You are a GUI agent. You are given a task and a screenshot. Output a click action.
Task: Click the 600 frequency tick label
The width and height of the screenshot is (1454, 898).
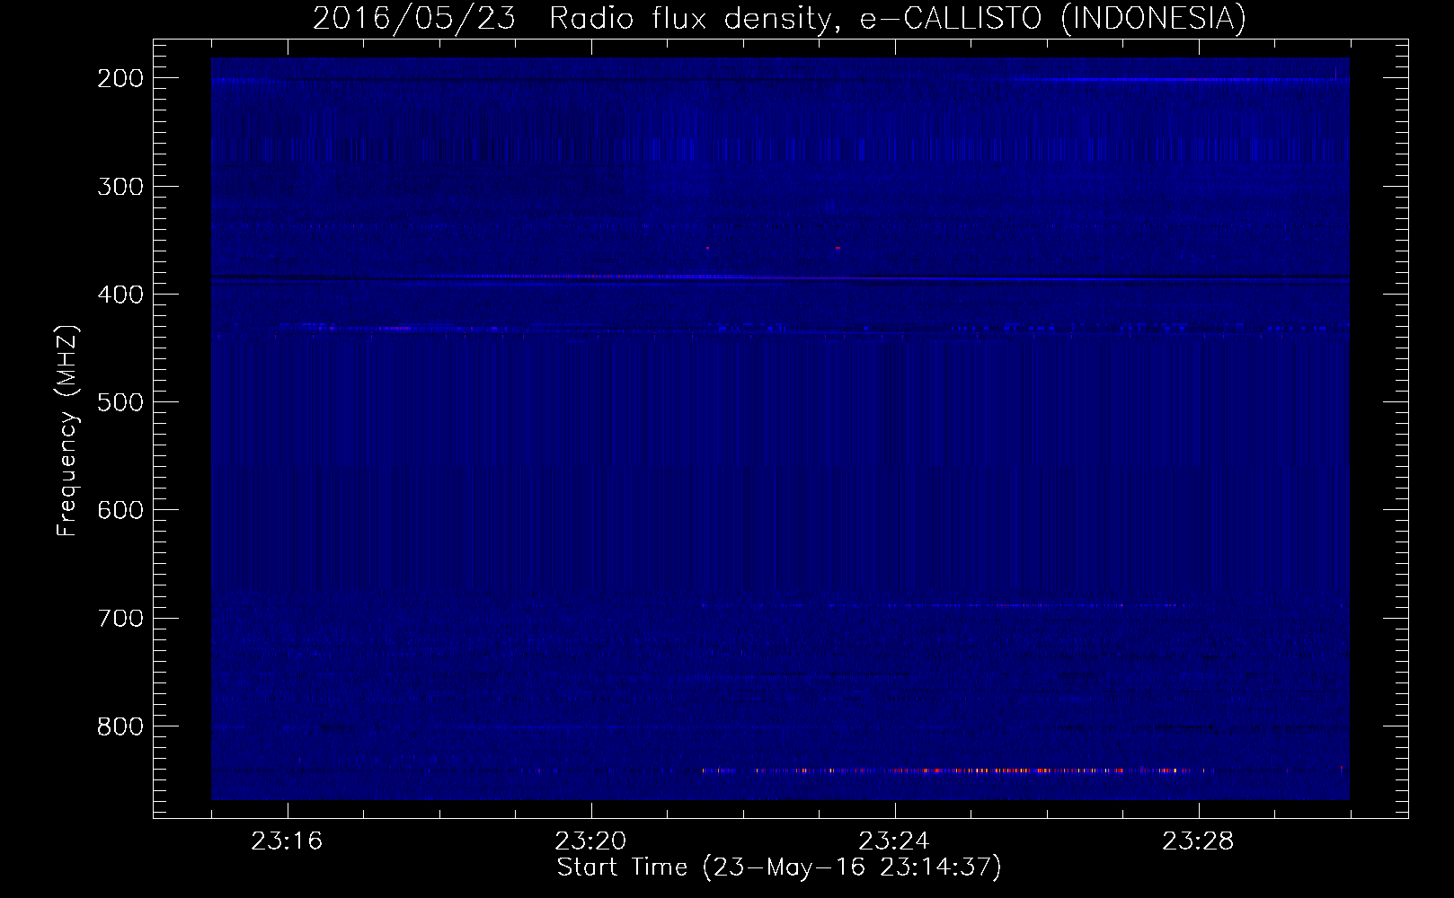120,509
